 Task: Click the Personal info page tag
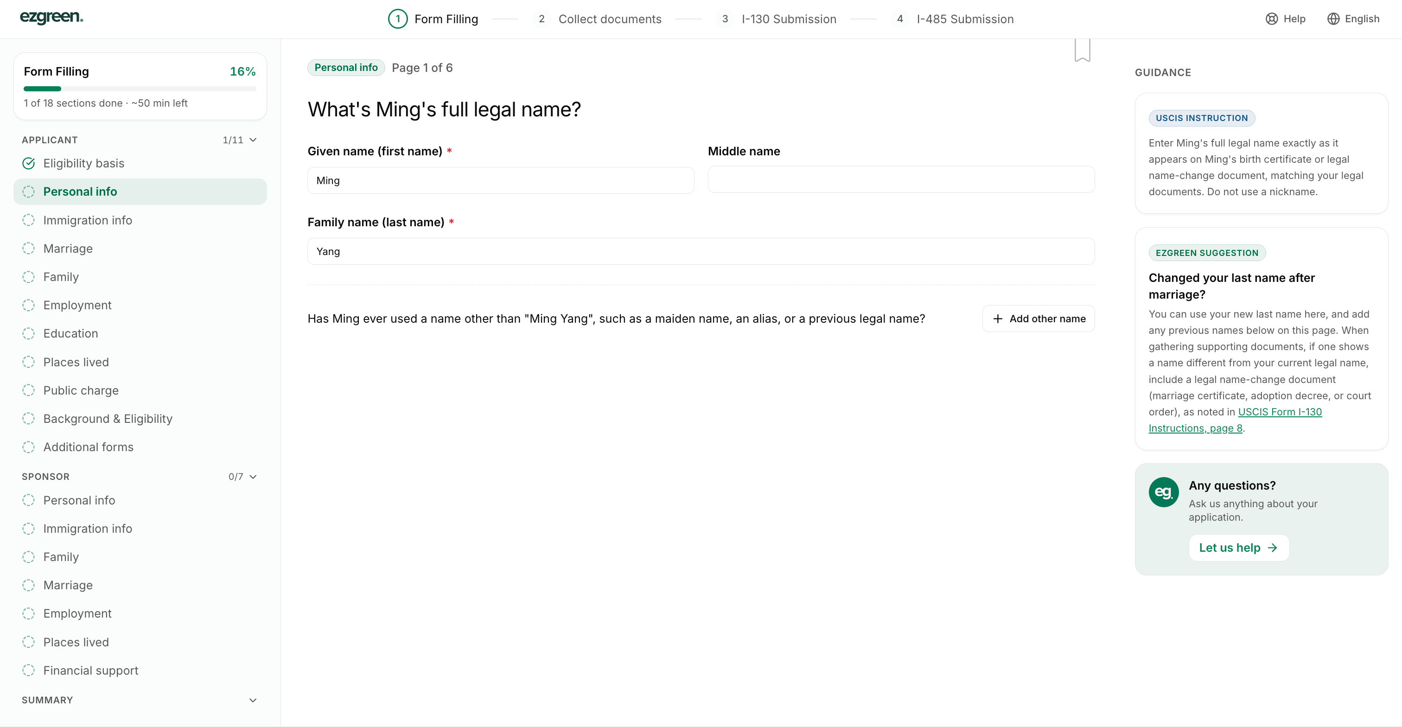point(345,68)
